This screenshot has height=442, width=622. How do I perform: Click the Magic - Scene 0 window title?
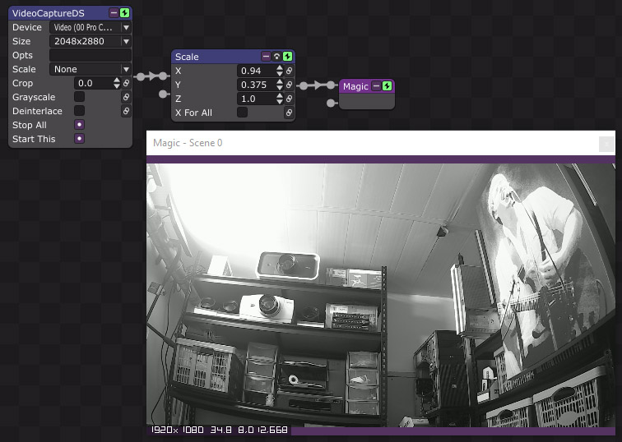point(188,143)
